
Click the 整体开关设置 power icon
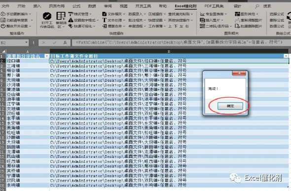(3, 26)
